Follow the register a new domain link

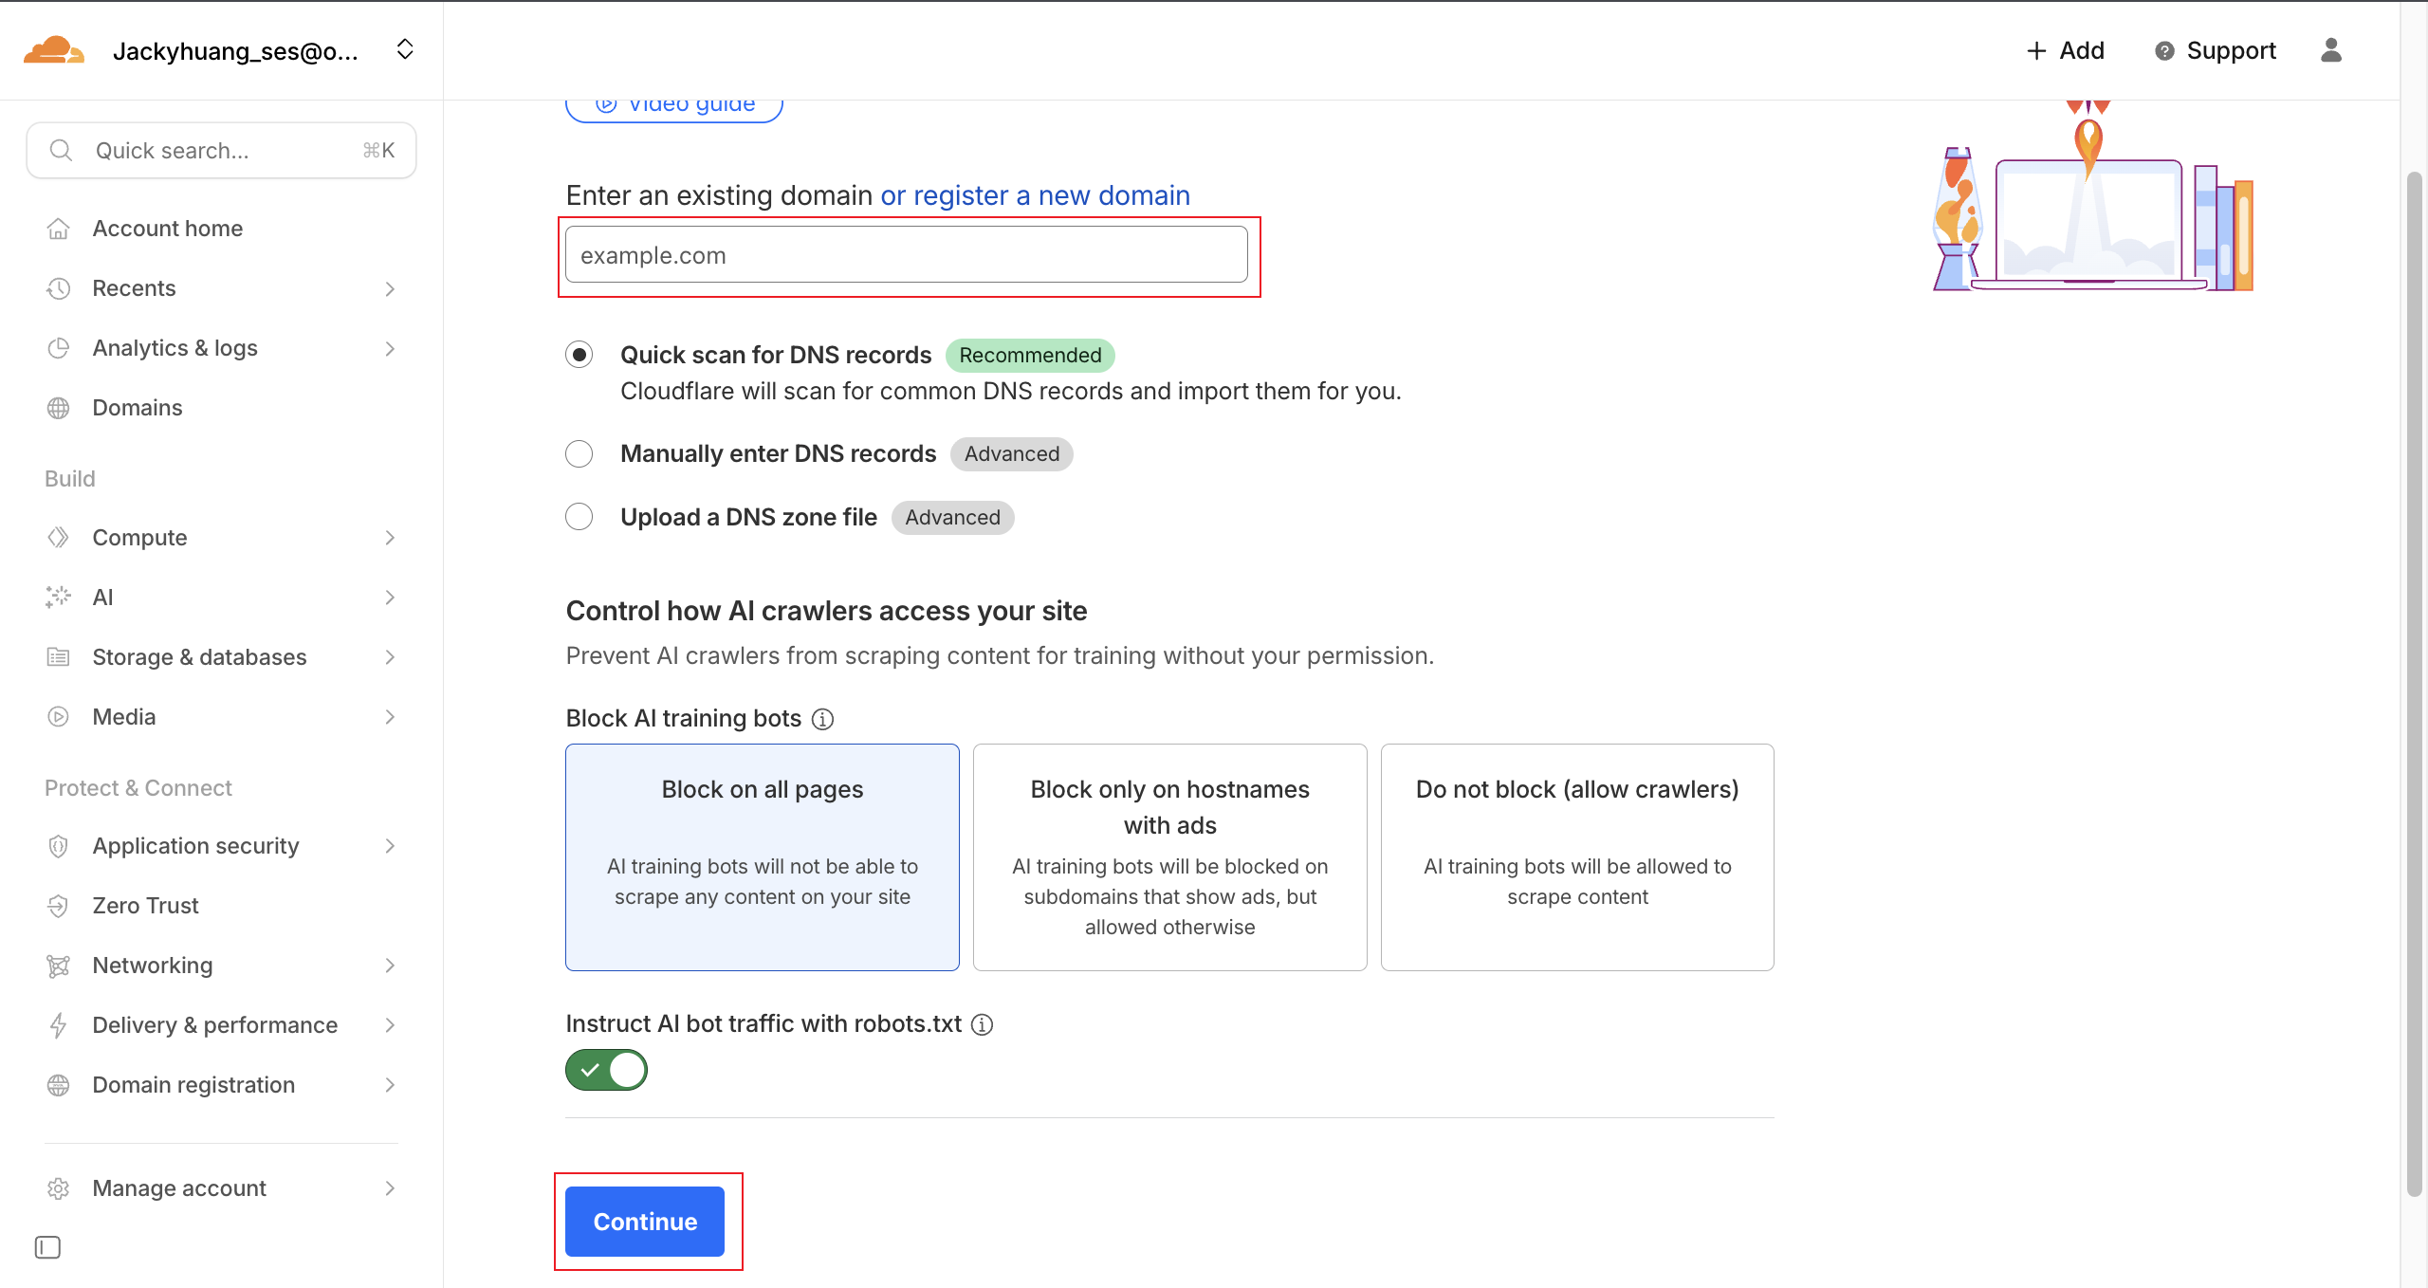[x=1035, y=195]
